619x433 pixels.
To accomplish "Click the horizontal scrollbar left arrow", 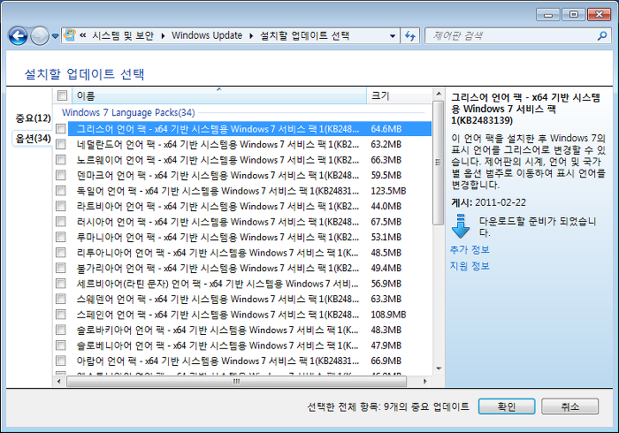I will click(x=59, y=382).
